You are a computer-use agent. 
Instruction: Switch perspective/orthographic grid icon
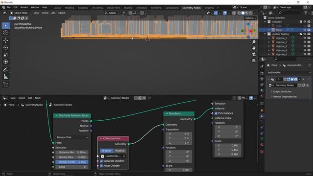(254, 60)
